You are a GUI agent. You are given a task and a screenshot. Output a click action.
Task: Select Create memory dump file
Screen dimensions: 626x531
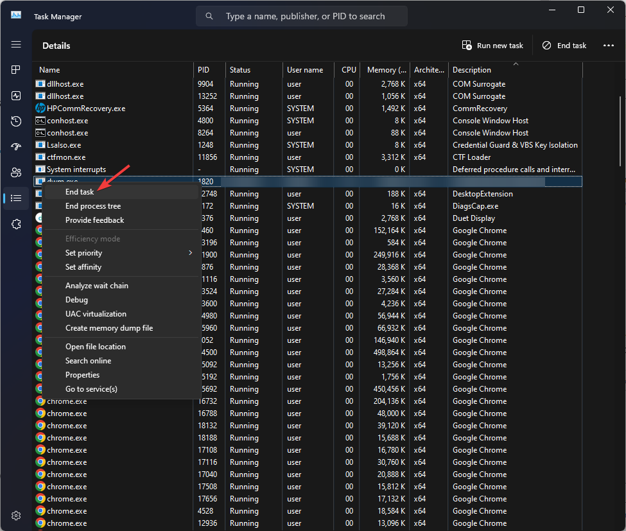[121, 328]
